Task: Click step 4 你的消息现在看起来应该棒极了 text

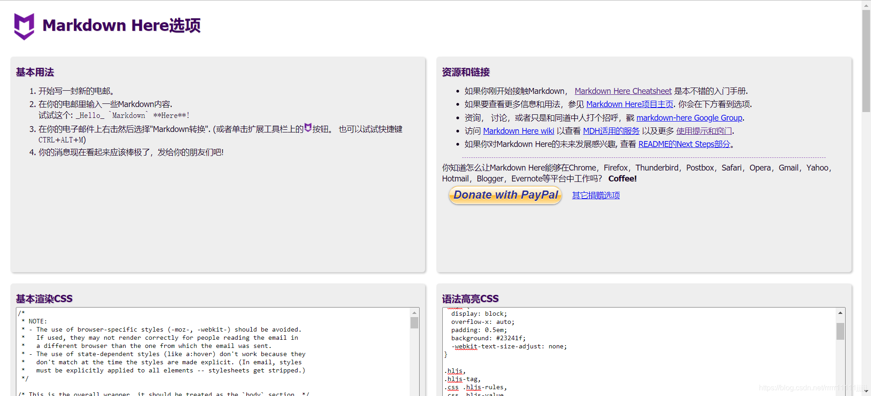Action: click(x=131, y=152)
